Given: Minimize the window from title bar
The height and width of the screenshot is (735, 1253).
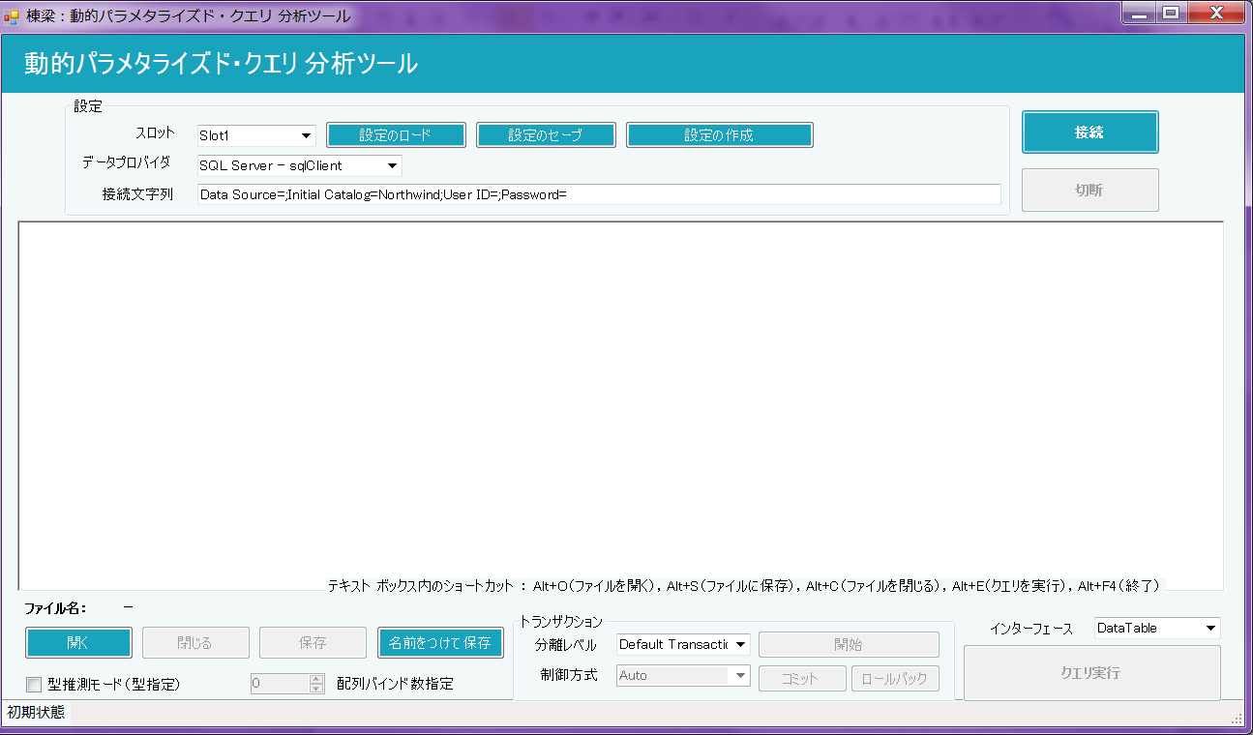Looking at the screenshot, I should click(1140, 13).
